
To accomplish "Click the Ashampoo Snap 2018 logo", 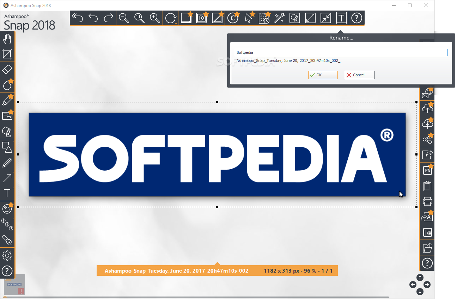I will pyautogui.click(x=30, y=23).
